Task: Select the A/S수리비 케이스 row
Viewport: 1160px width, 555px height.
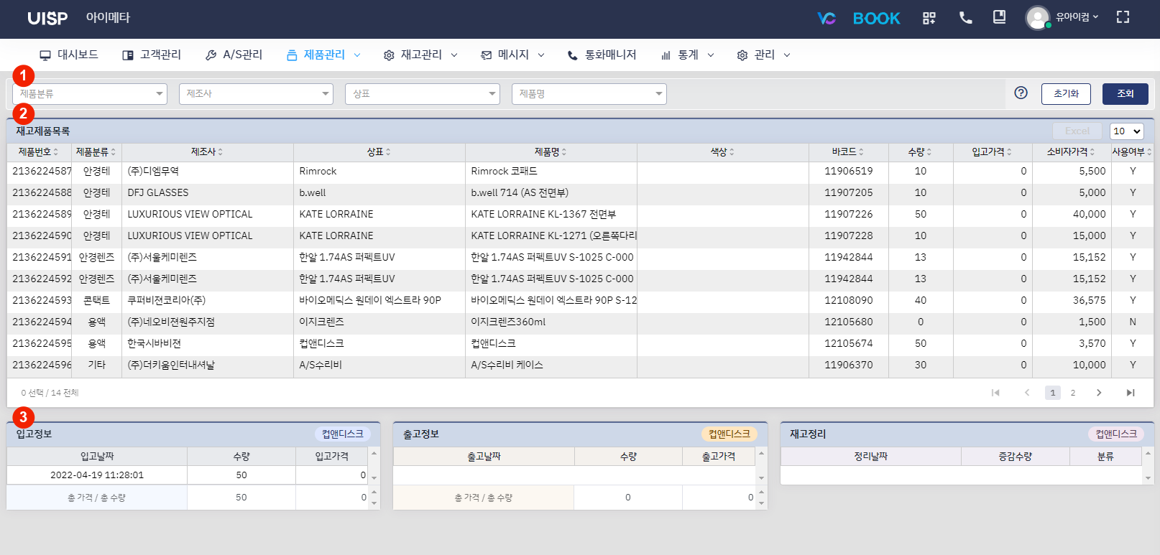Action: [x=580, y=365]
